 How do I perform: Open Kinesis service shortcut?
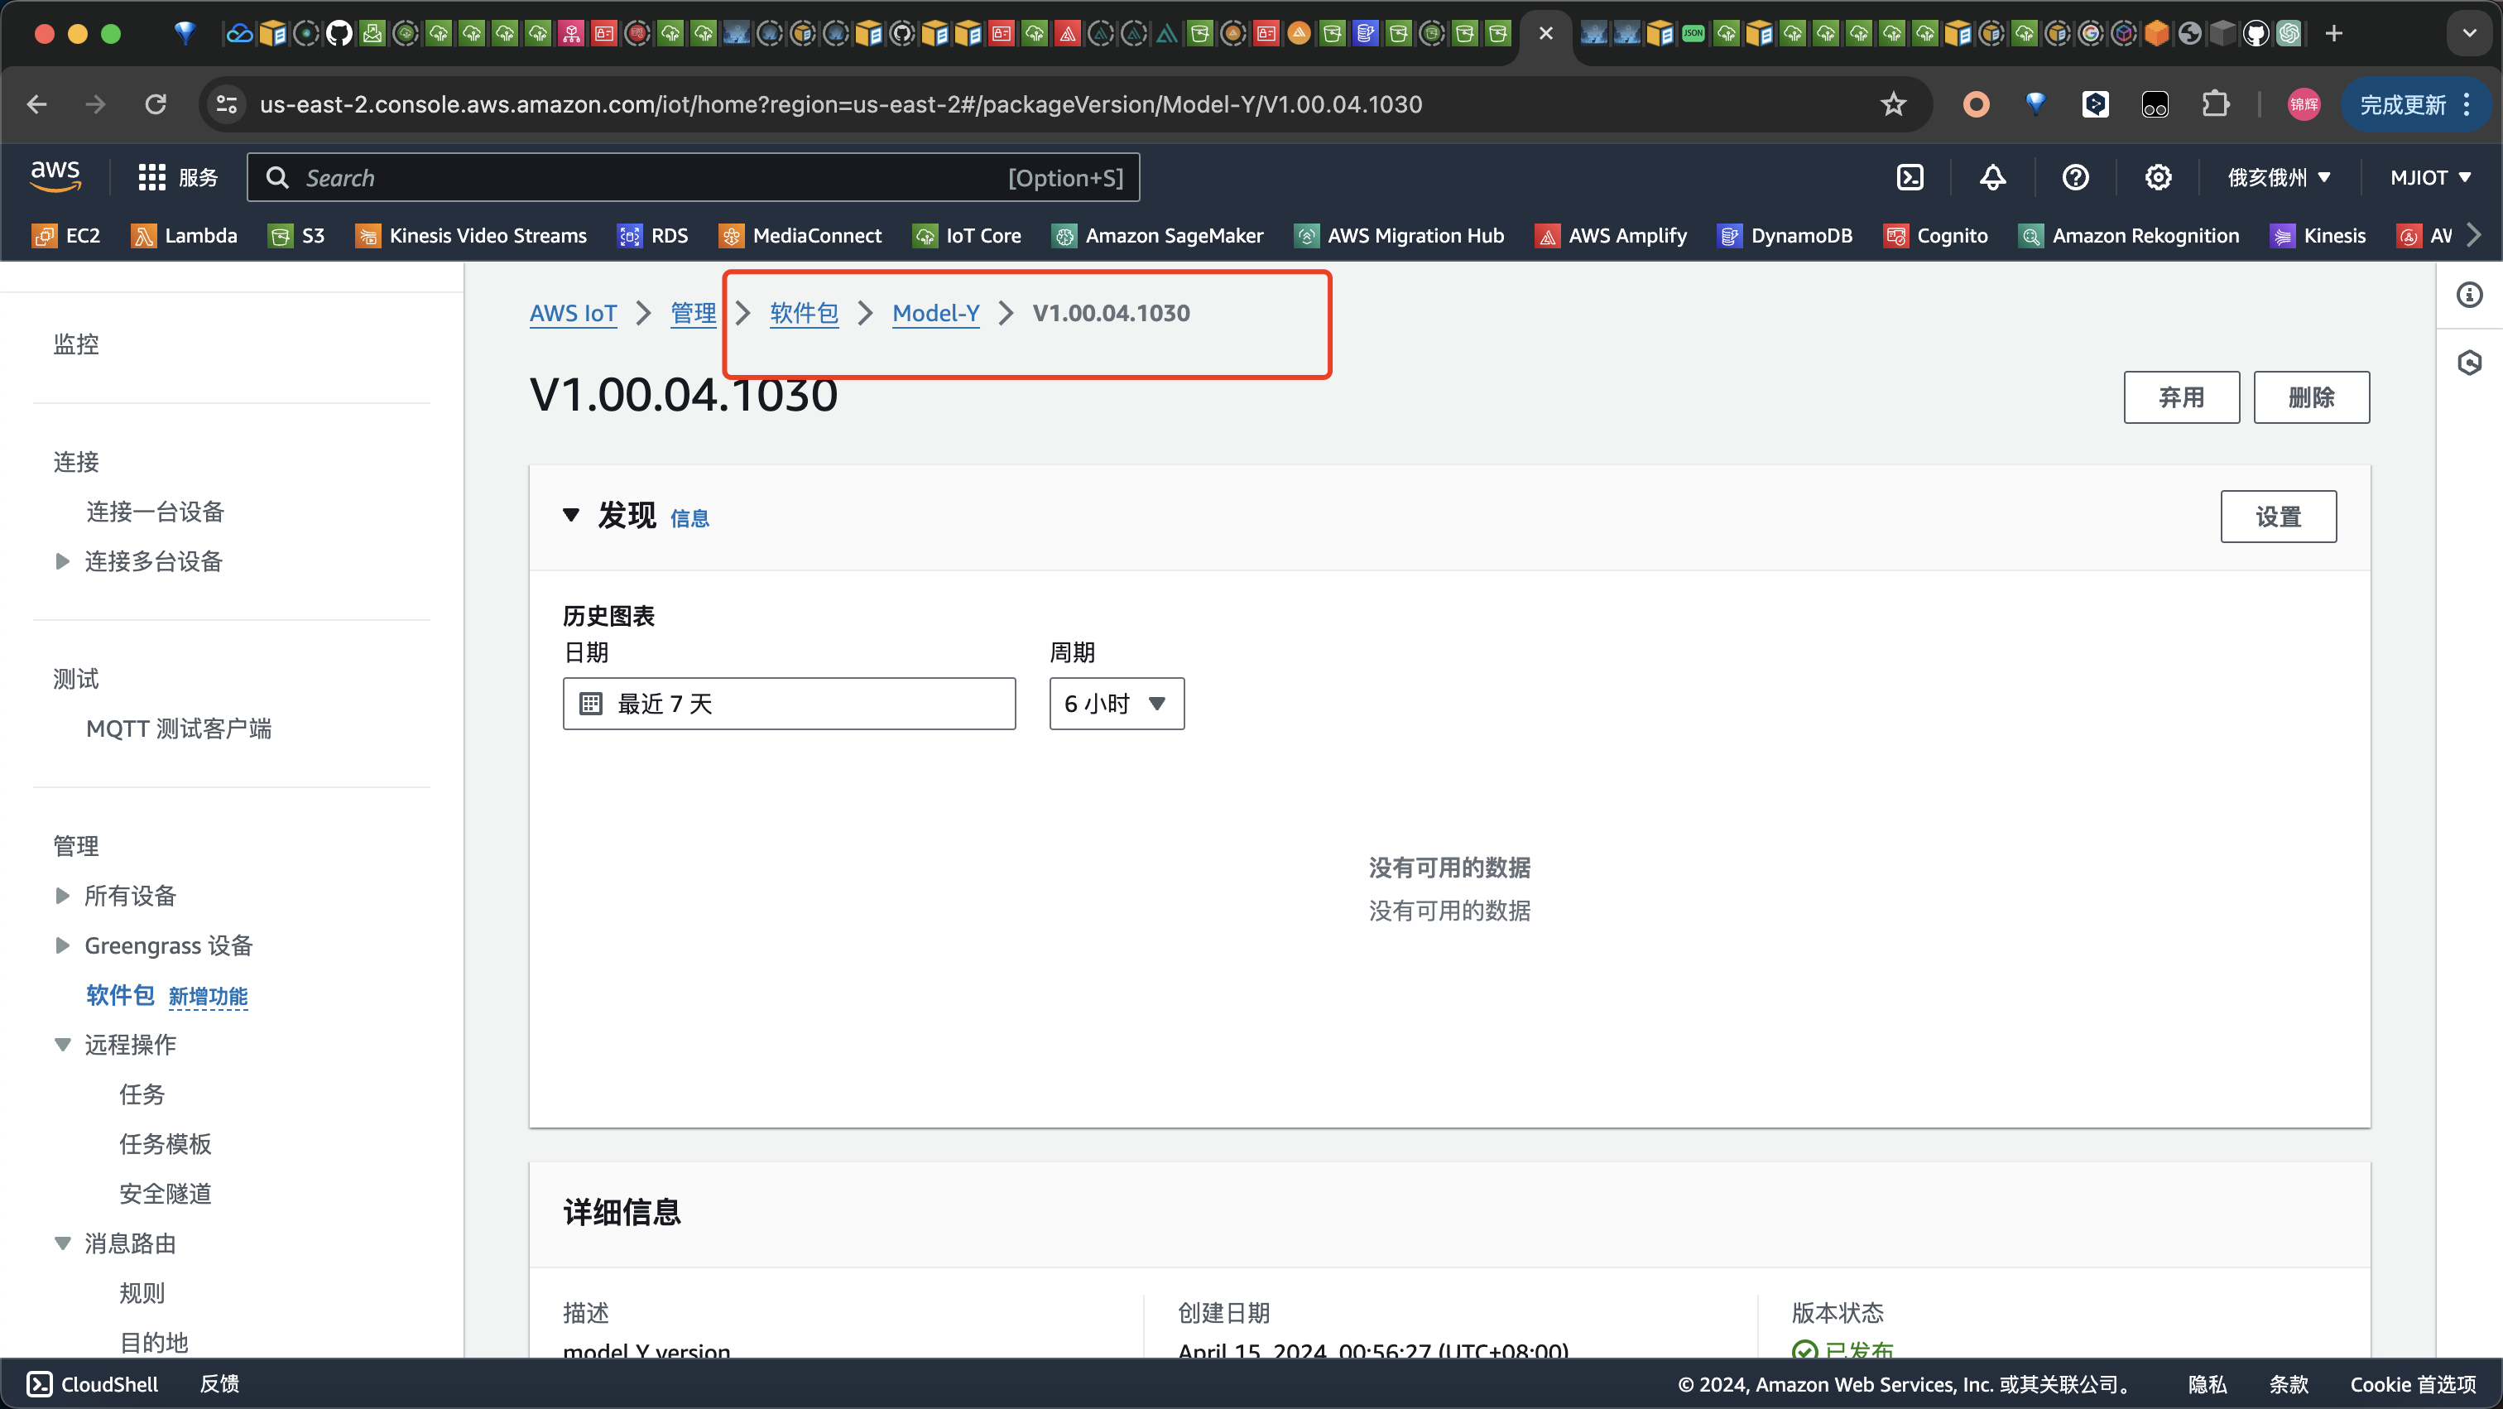click(2318, 235)
